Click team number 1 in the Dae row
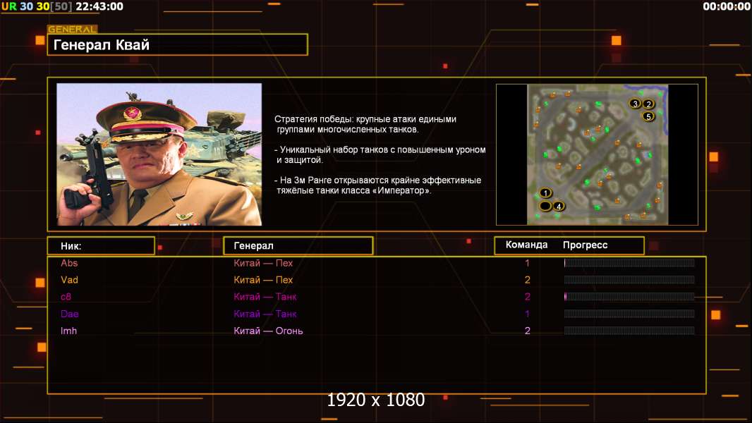Image resolution: width=752 pixels, height=423 pixels. click(527, 314)
